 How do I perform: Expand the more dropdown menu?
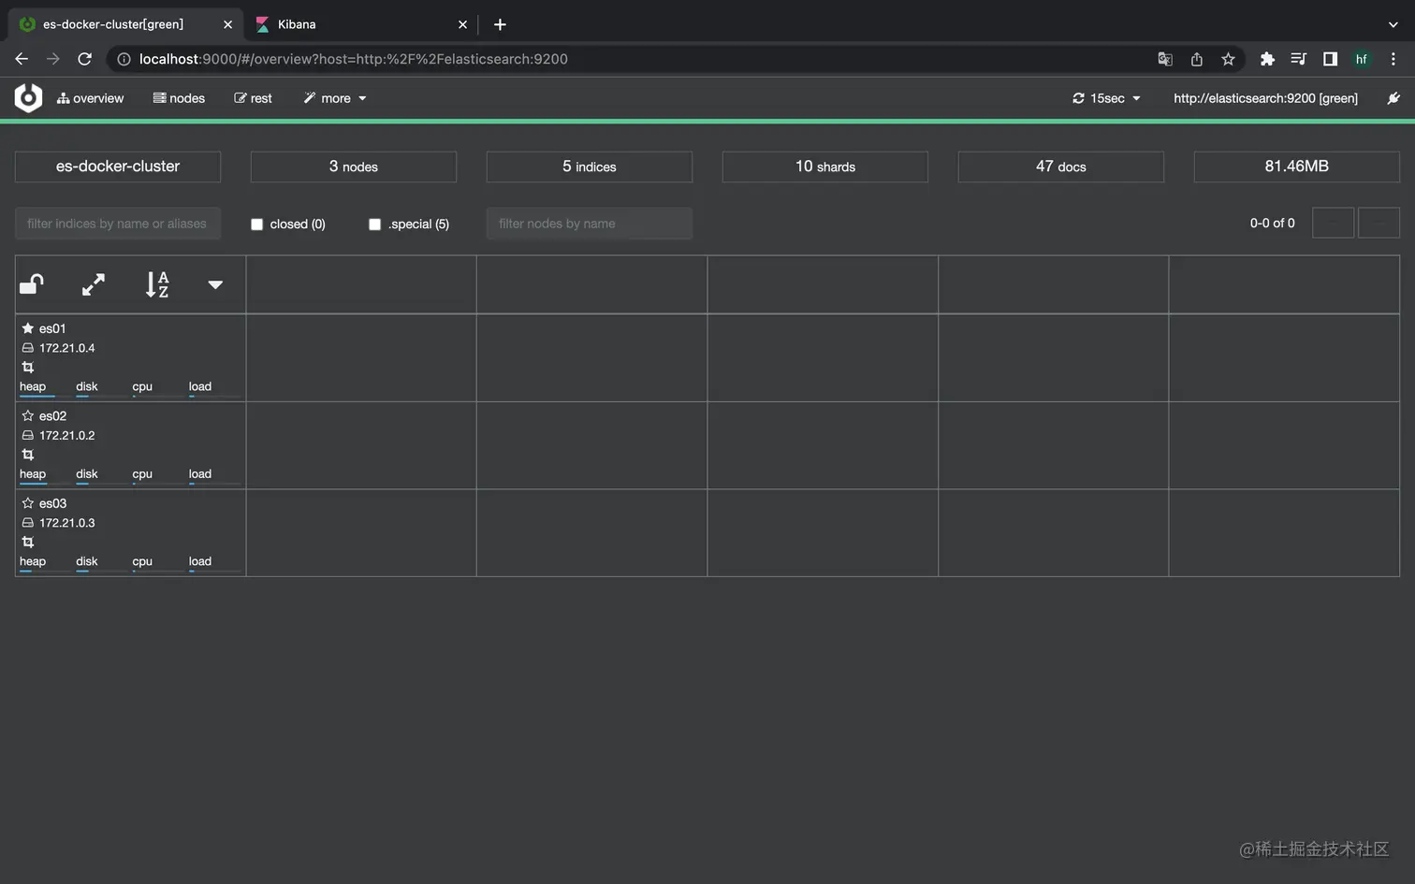coord(335,98)
